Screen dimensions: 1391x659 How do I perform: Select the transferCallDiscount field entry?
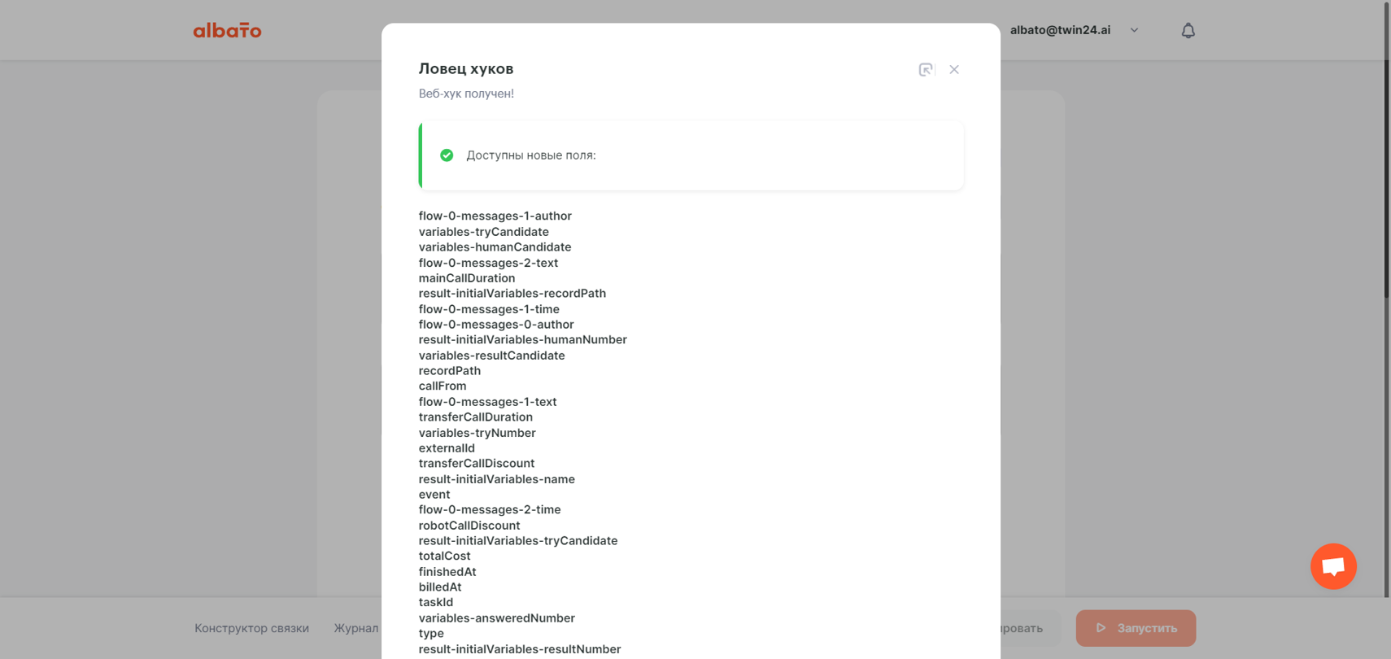477,464
